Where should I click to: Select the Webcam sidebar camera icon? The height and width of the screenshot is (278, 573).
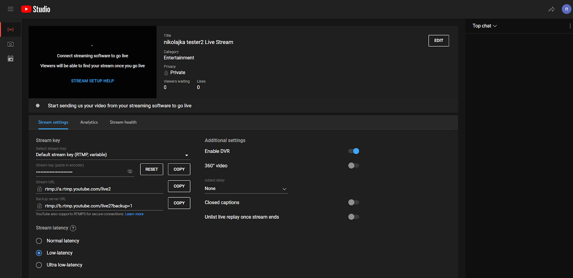11,44
